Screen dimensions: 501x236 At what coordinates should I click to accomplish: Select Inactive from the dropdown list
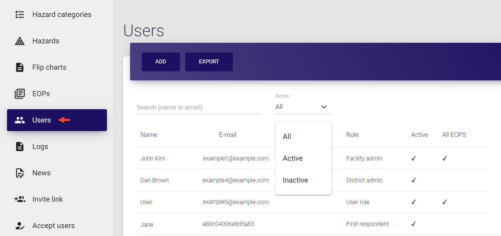tap(295, 180)
